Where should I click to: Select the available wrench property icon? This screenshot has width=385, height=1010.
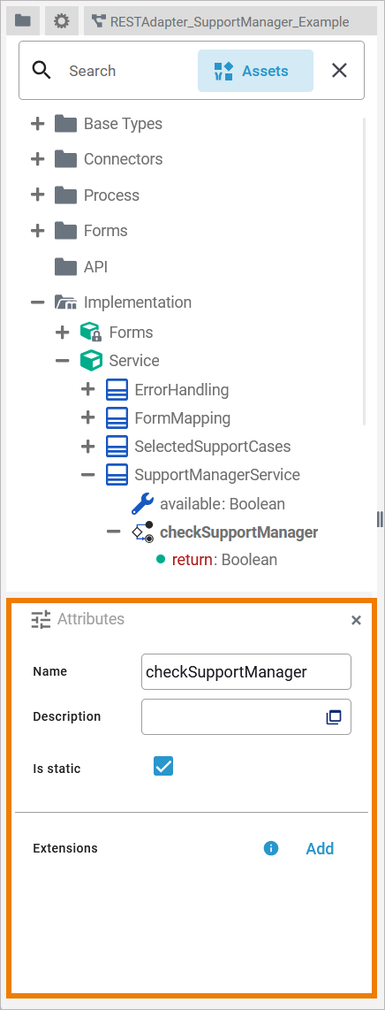142,504
